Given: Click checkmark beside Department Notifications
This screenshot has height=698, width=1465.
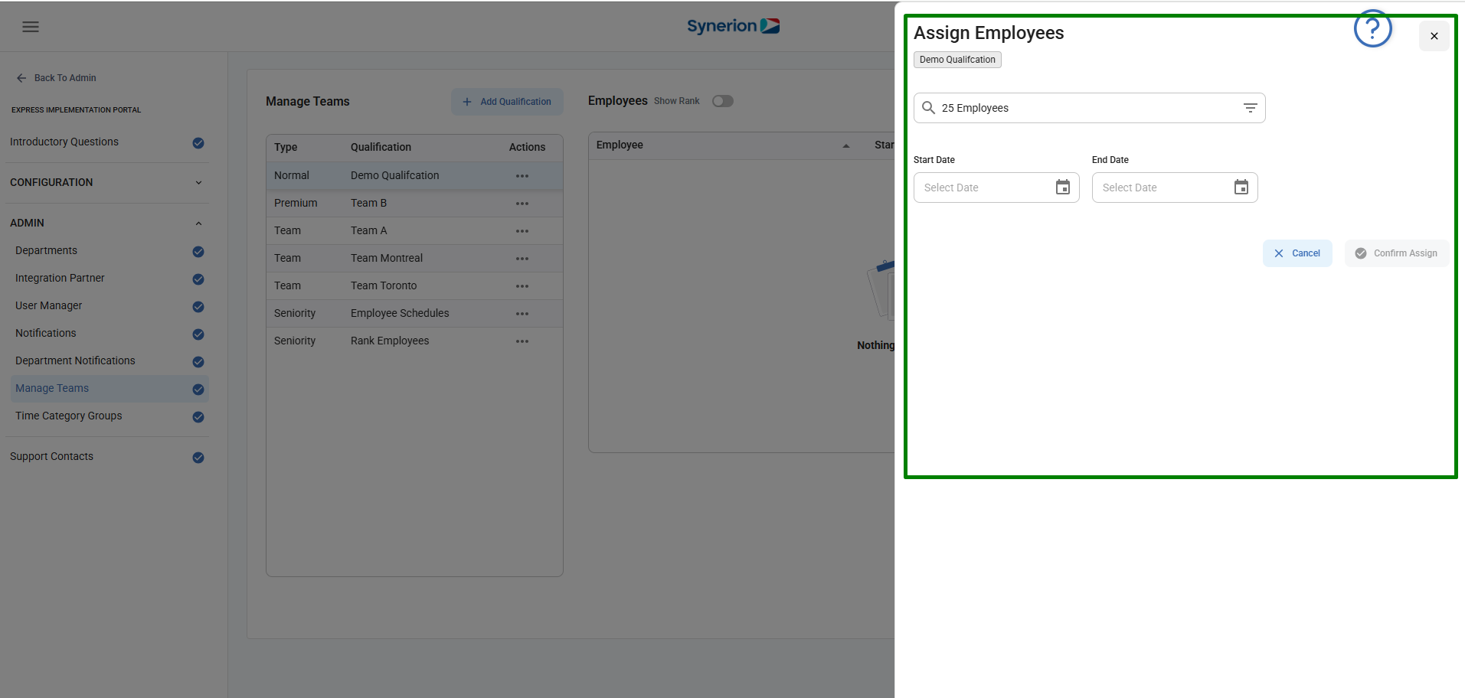Looking at the screenshot, I should pyautogui.click(x=198, y=362).
